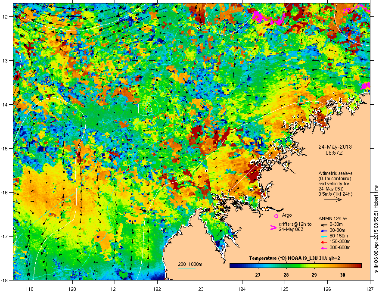Click the colour bar tick label 29
This screenshot has height=293, width=379.
[314, 275]
